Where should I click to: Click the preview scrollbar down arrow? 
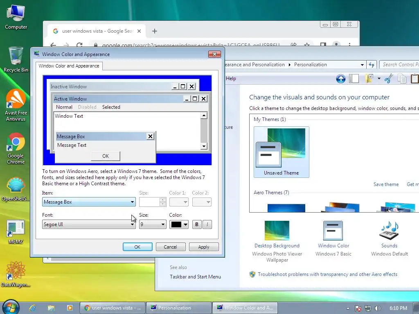(x=204, y=146)
